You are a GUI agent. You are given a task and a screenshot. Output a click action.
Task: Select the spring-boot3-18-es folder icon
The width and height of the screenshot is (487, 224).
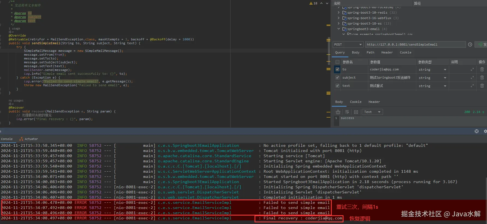click(344, 23)
